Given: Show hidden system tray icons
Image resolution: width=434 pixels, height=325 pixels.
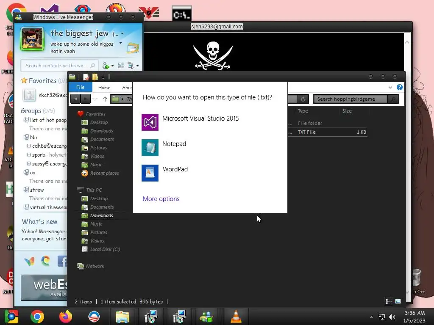Looking at the screenshot, I should click(371, 317).
